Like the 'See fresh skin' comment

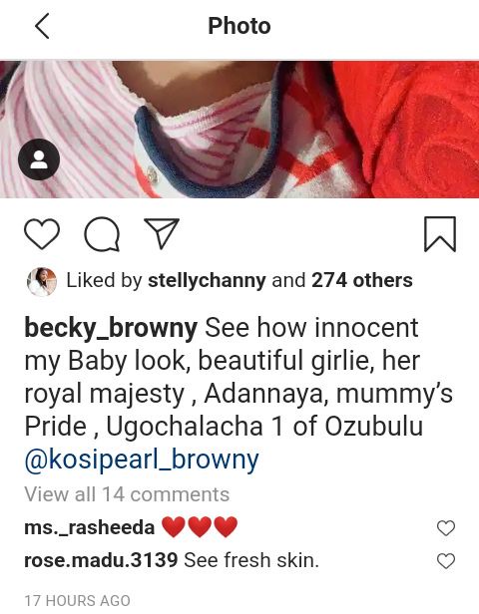(x=446, y=561)
